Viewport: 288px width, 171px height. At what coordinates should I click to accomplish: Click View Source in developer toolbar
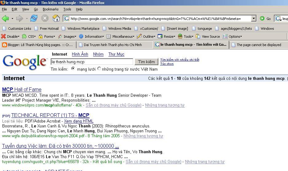(x=208, y=37)
